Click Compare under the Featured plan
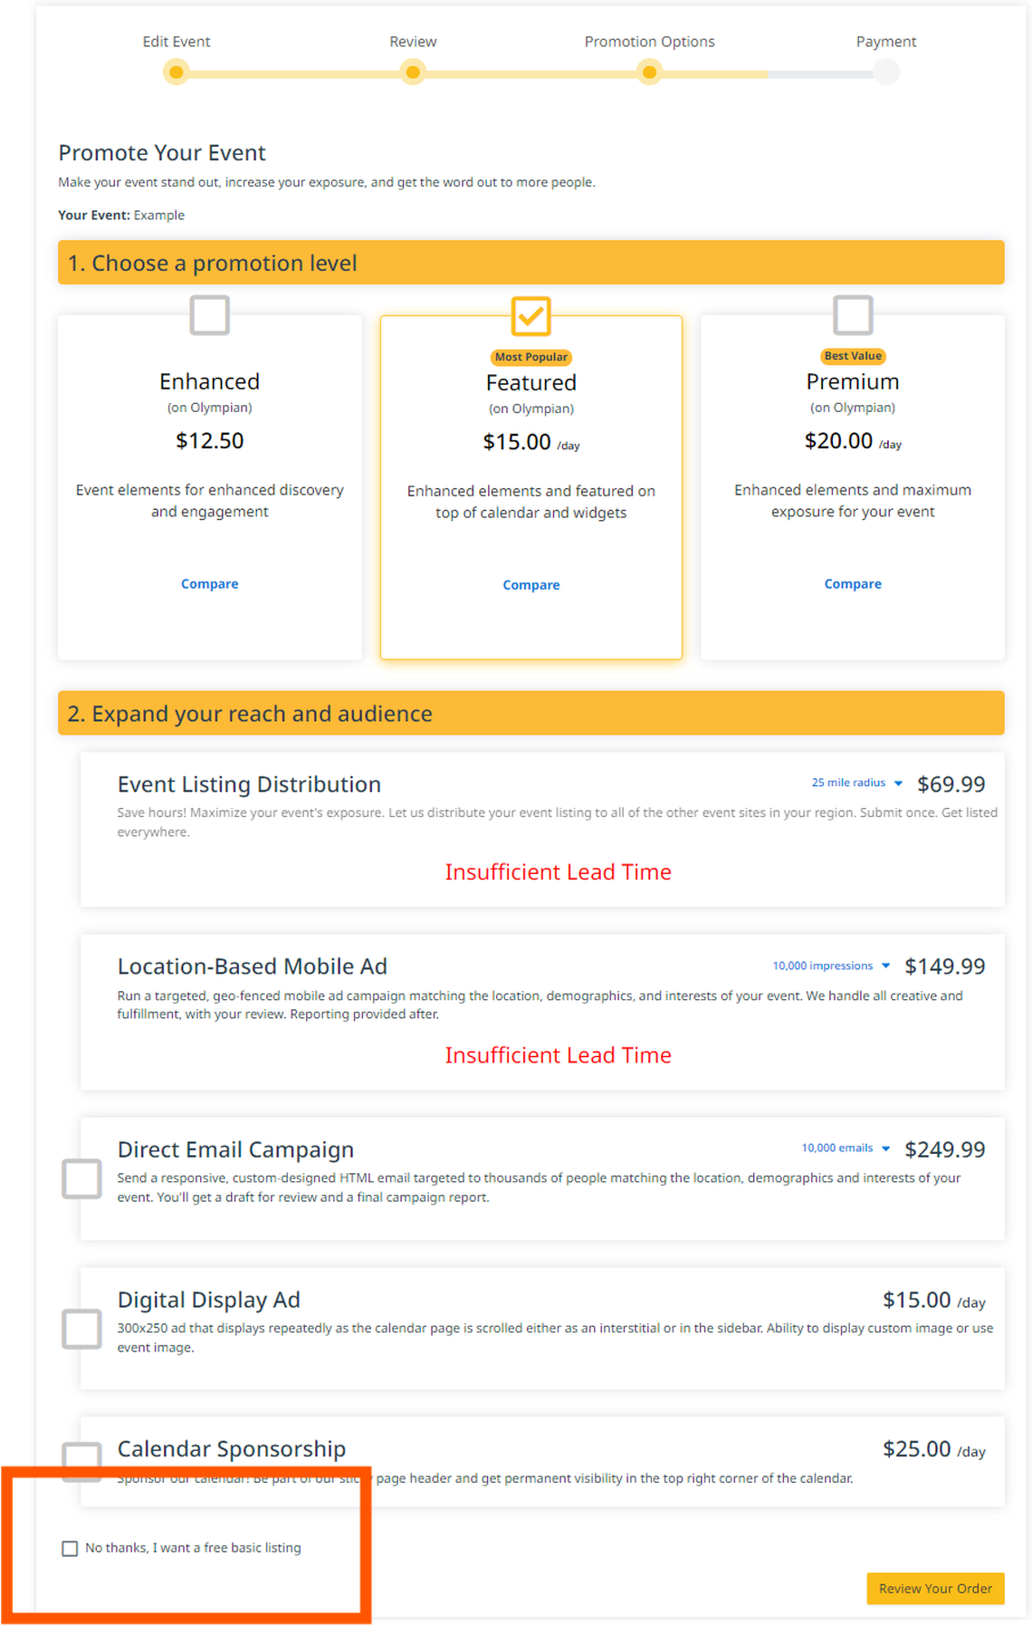This screenshot has height=1625, width=1032. [531, 585]
